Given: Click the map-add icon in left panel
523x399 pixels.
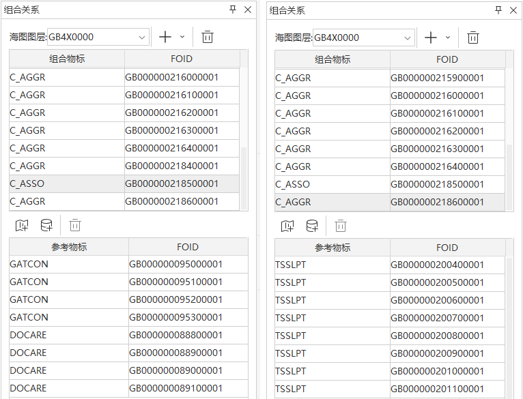Looking at the screenshot, I should (x=22, y=225).
